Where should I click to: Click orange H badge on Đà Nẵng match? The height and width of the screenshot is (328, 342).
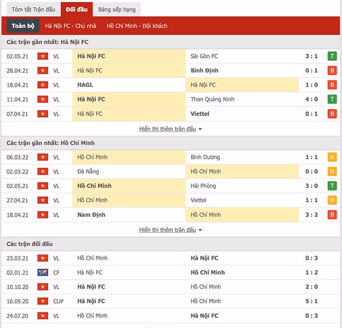click(332, 172)
